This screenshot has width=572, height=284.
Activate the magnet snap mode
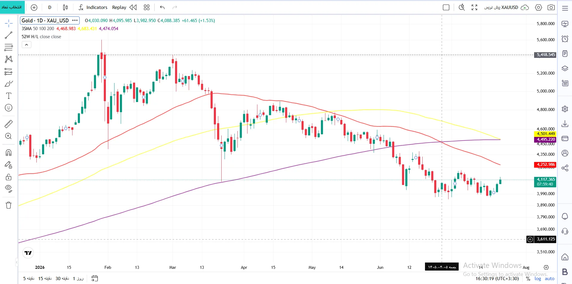click(x=9, y=153)
